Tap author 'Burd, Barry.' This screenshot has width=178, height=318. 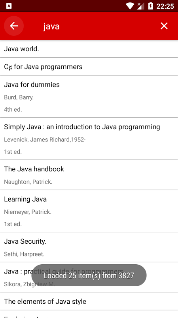tap(19, 97)
